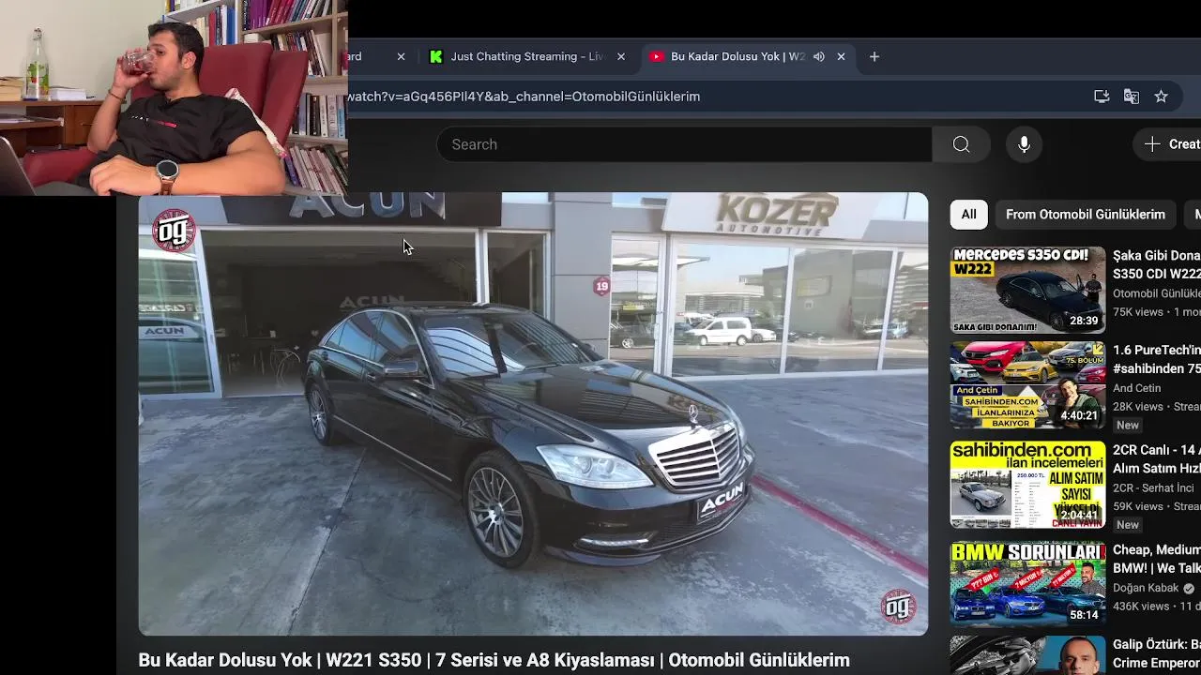Open sahibinden.com ilan incelemeleri thumbnail
The width and height of the screenshot is (1201, 675).
[x=1027, y=485]
